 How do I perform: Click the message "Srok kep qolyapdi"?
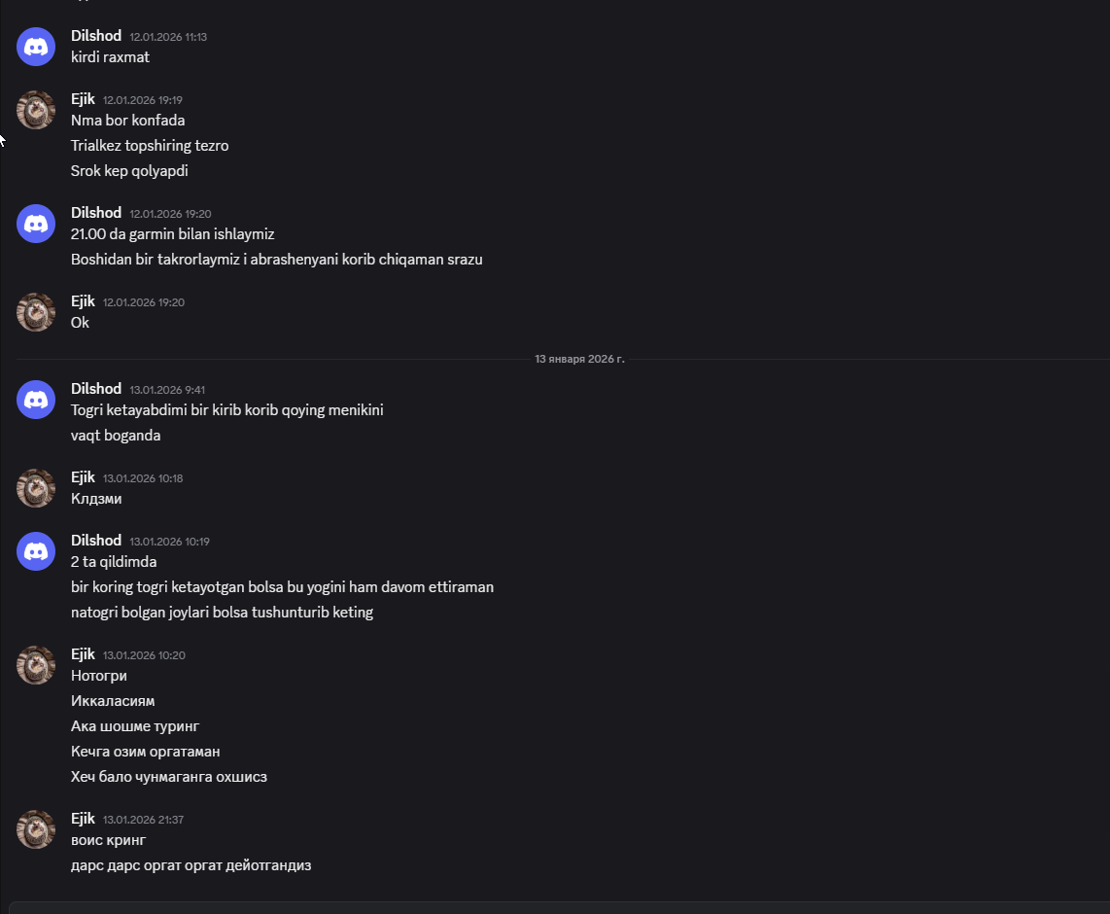point(129,171)
